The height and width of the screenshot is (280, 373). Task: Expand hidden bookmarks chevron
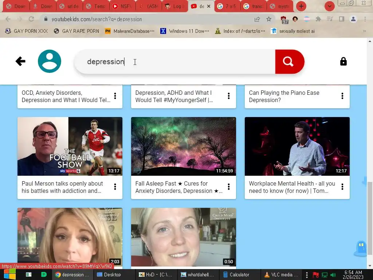tap(364, 31)
